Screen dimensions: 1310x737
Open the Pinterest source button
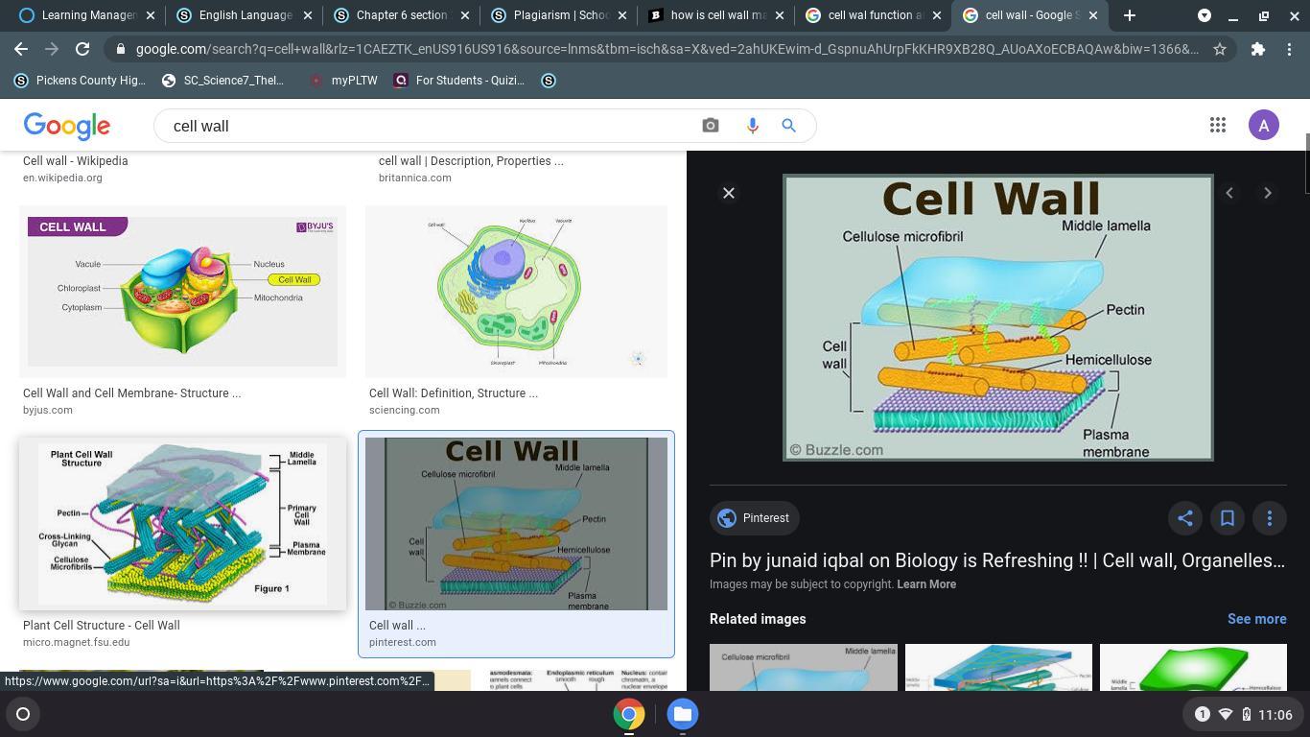point(754,518)
